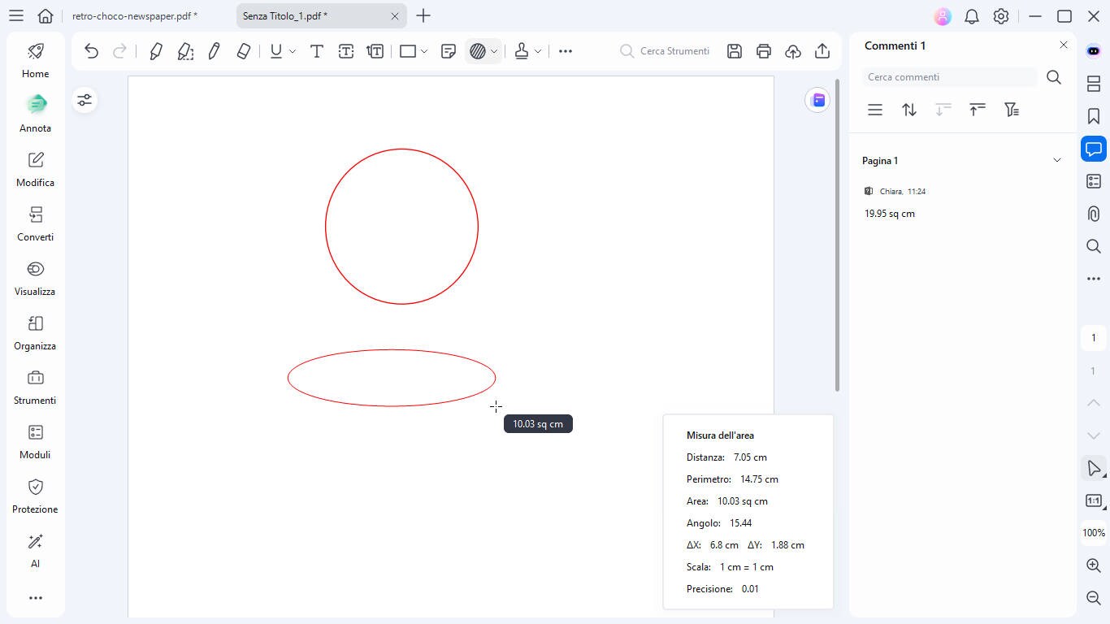The image size is (1110, 624).
Task: Open the Moduli section
Action: pos(36,442)
